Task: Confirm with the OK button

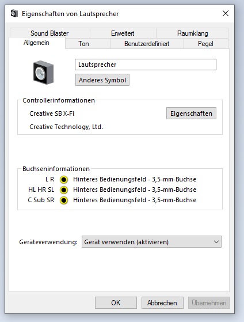Action: click(x=116, y=302)
